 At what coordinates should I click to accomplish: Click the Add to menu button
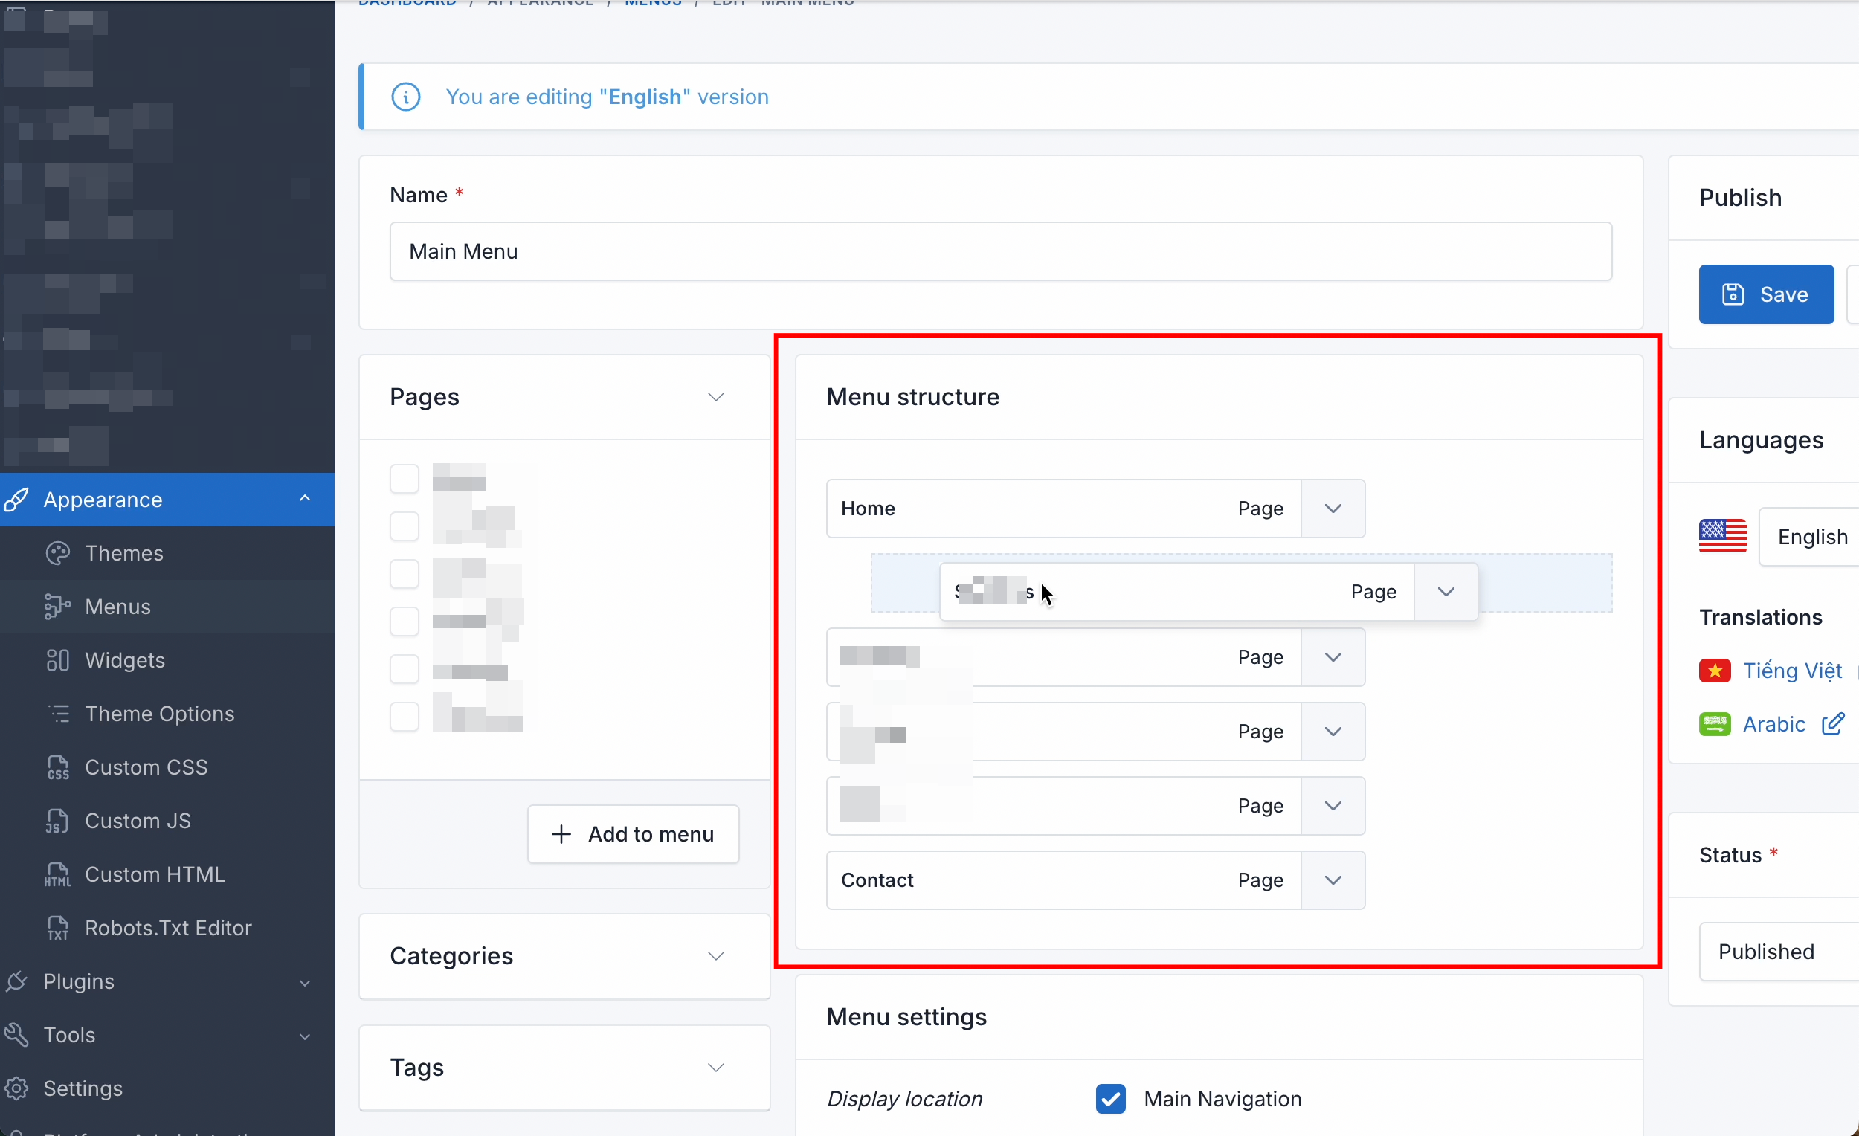click(633, 834)
